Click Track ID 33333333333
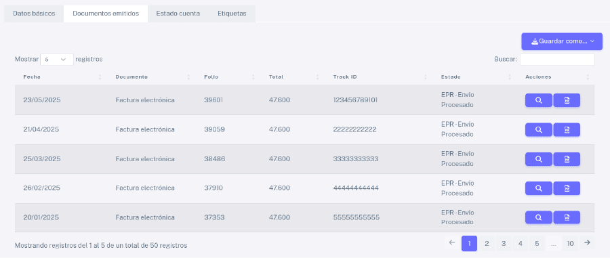 tap(356, 159)
